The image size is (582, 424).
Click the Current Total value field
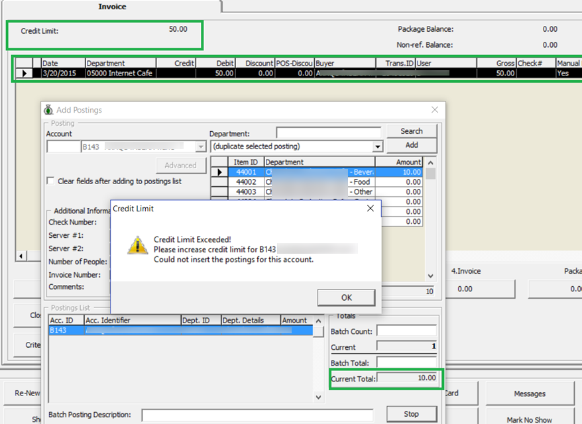point(407,378)
